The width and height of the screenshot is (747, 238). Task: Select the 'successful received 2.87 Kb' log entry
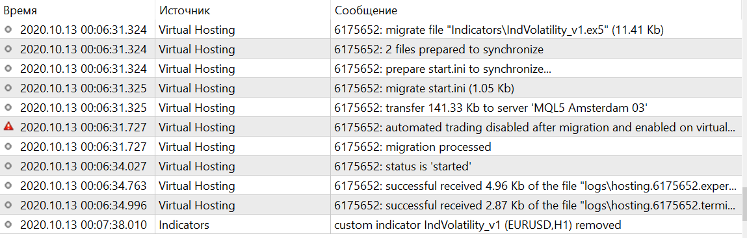point(536,205)
